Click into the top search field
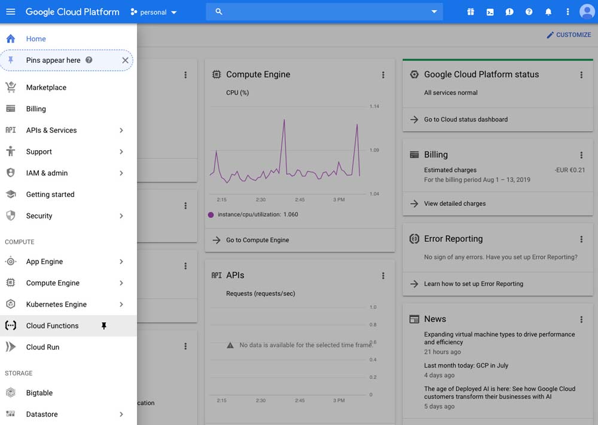 [x=323, y=12]
